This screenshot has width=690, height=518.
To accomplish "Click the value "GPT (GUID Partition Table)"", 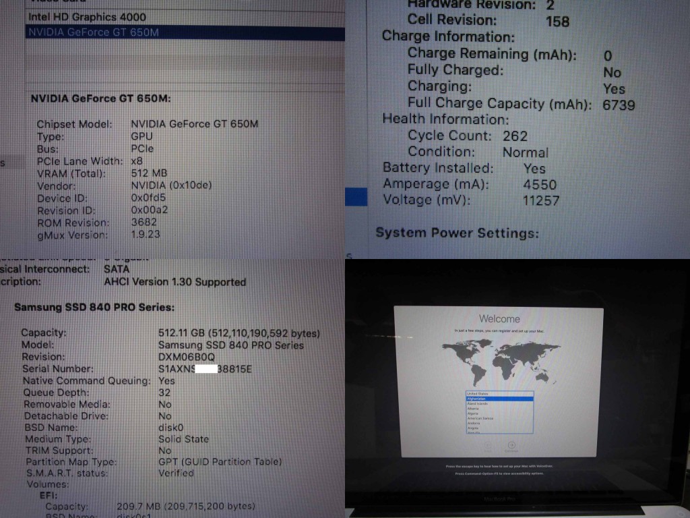I will 220,461.
